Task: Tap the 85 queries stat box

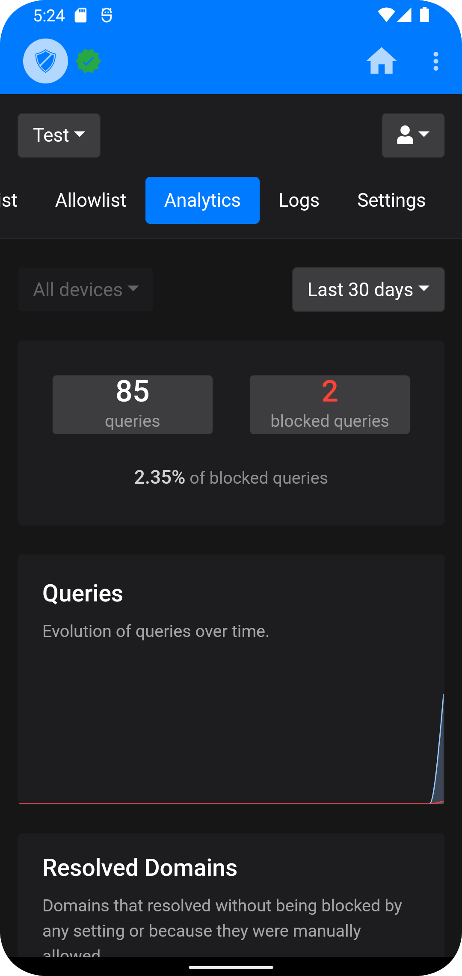Action: coord(133,405)
